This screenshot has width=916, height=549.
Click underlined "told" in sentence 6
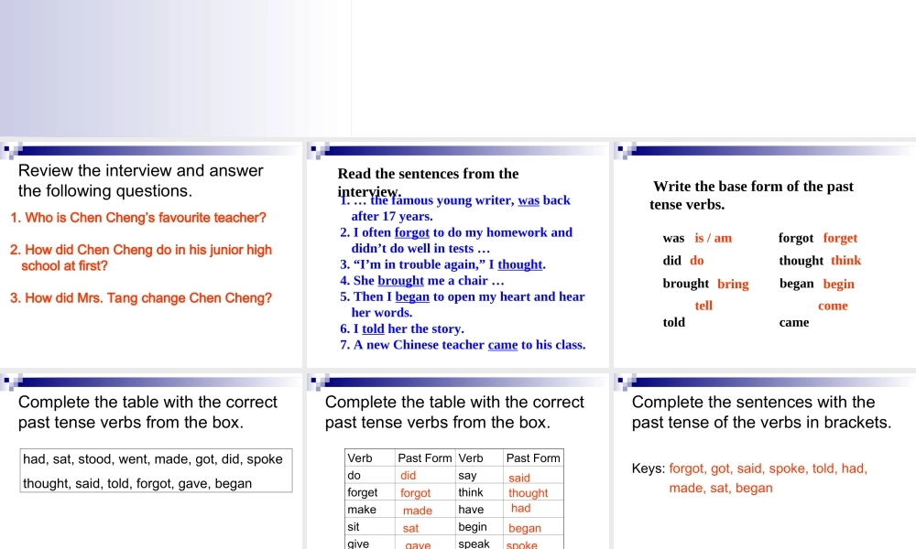(x=373, y=328)
